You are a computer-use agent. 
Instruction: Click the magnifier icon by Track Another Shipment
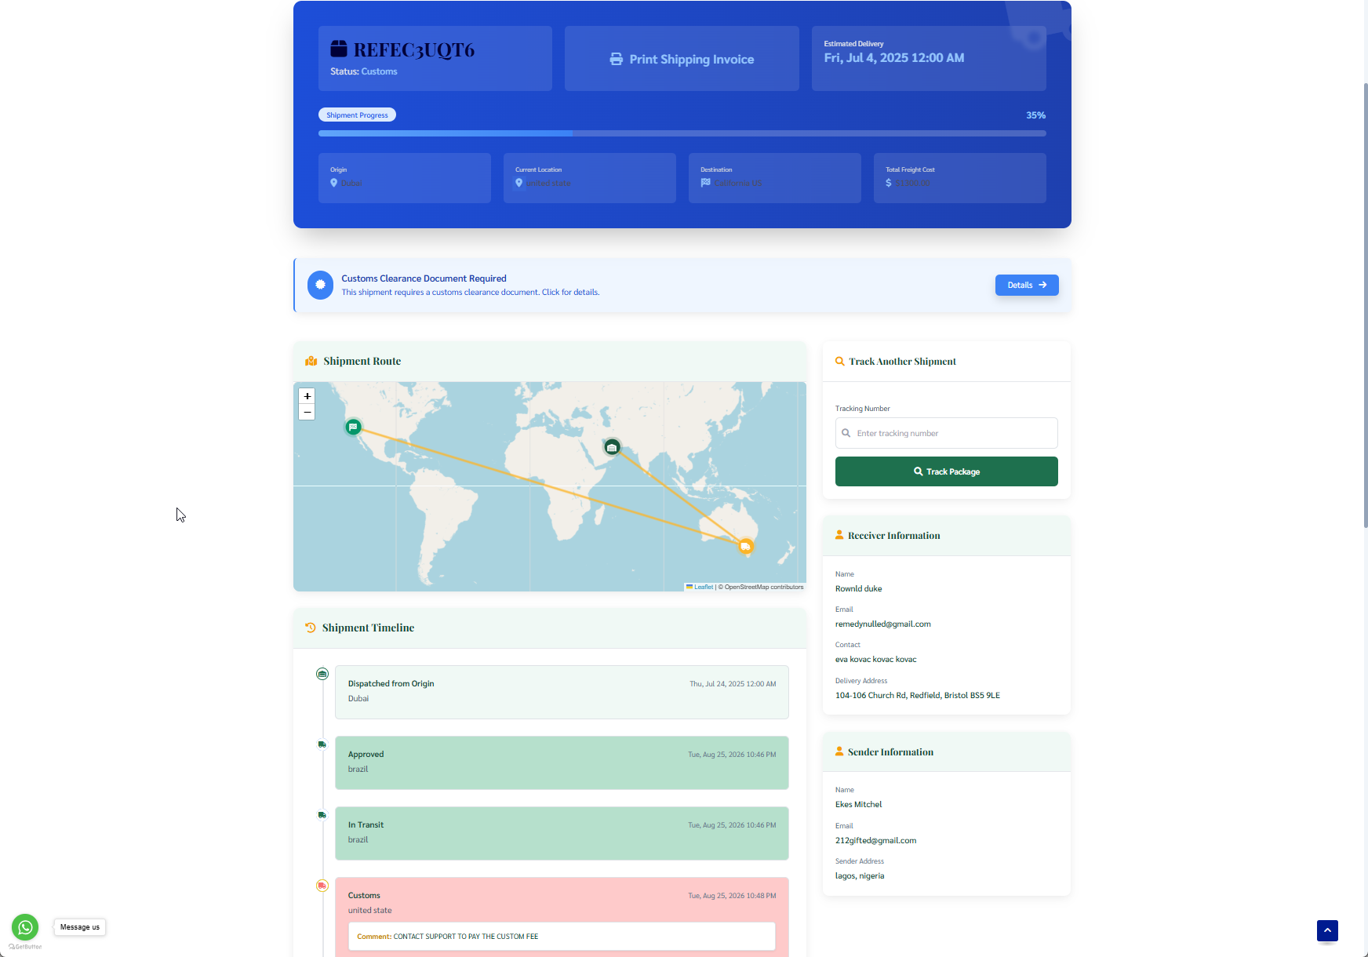coord(840,362)
